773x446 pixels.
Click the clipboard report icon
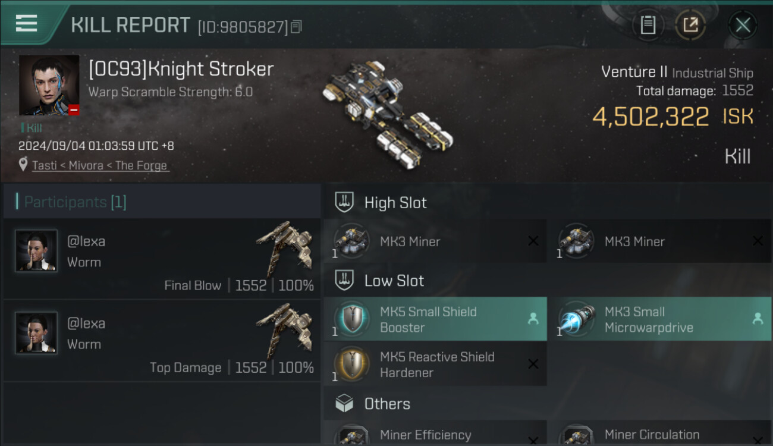(x=648, y=25)
